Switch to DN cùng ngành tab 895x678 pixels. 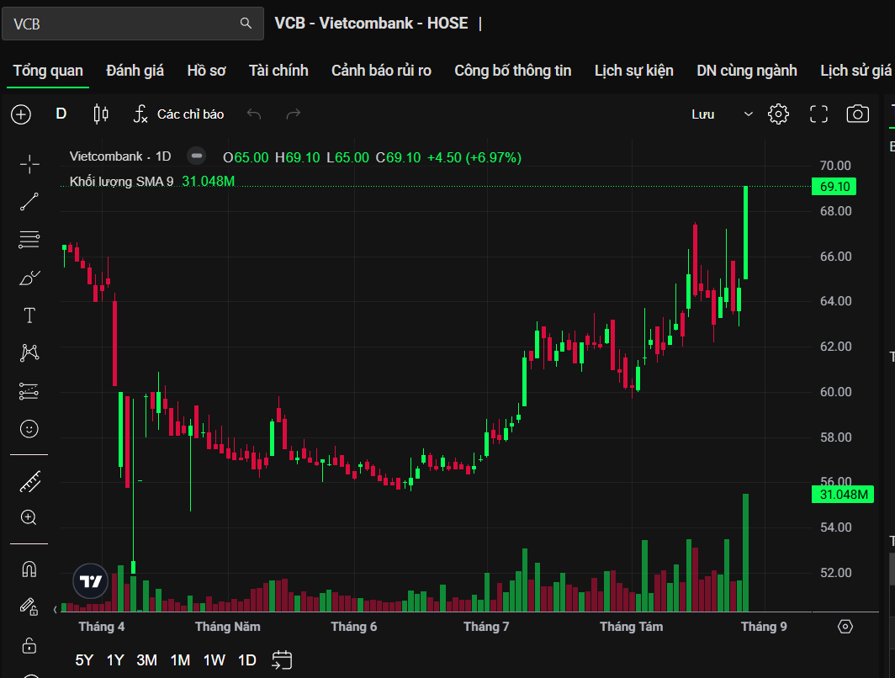click(747, 71)
